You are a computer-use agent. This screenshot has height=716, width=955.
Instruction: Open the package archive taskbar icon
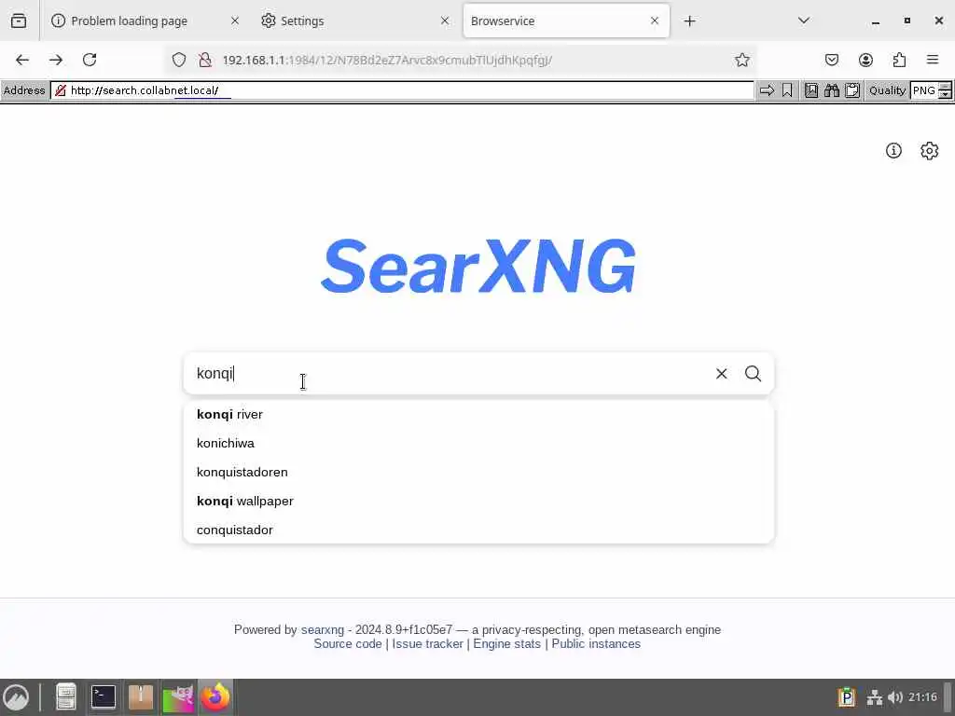141,697
